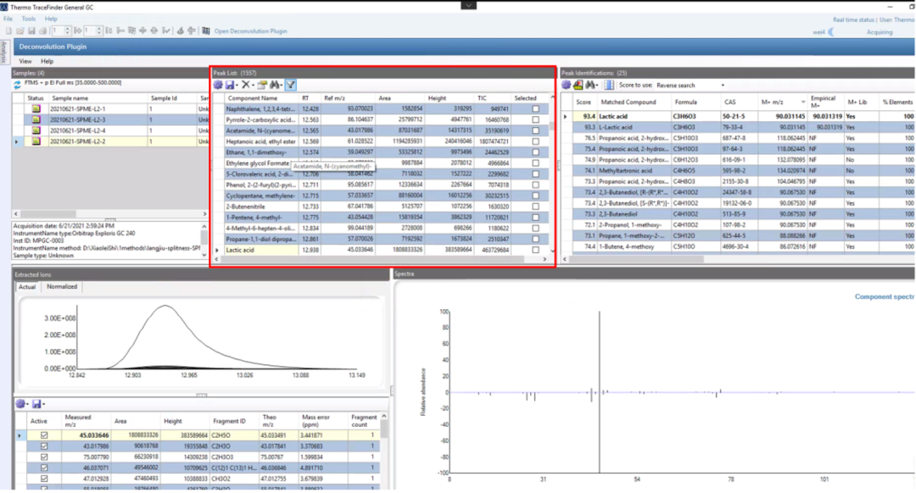Toggle Selected checkbox for Lactic acid peak
Image resolution: width=916 pixels, height=493 pixels.
coord(535,251)
